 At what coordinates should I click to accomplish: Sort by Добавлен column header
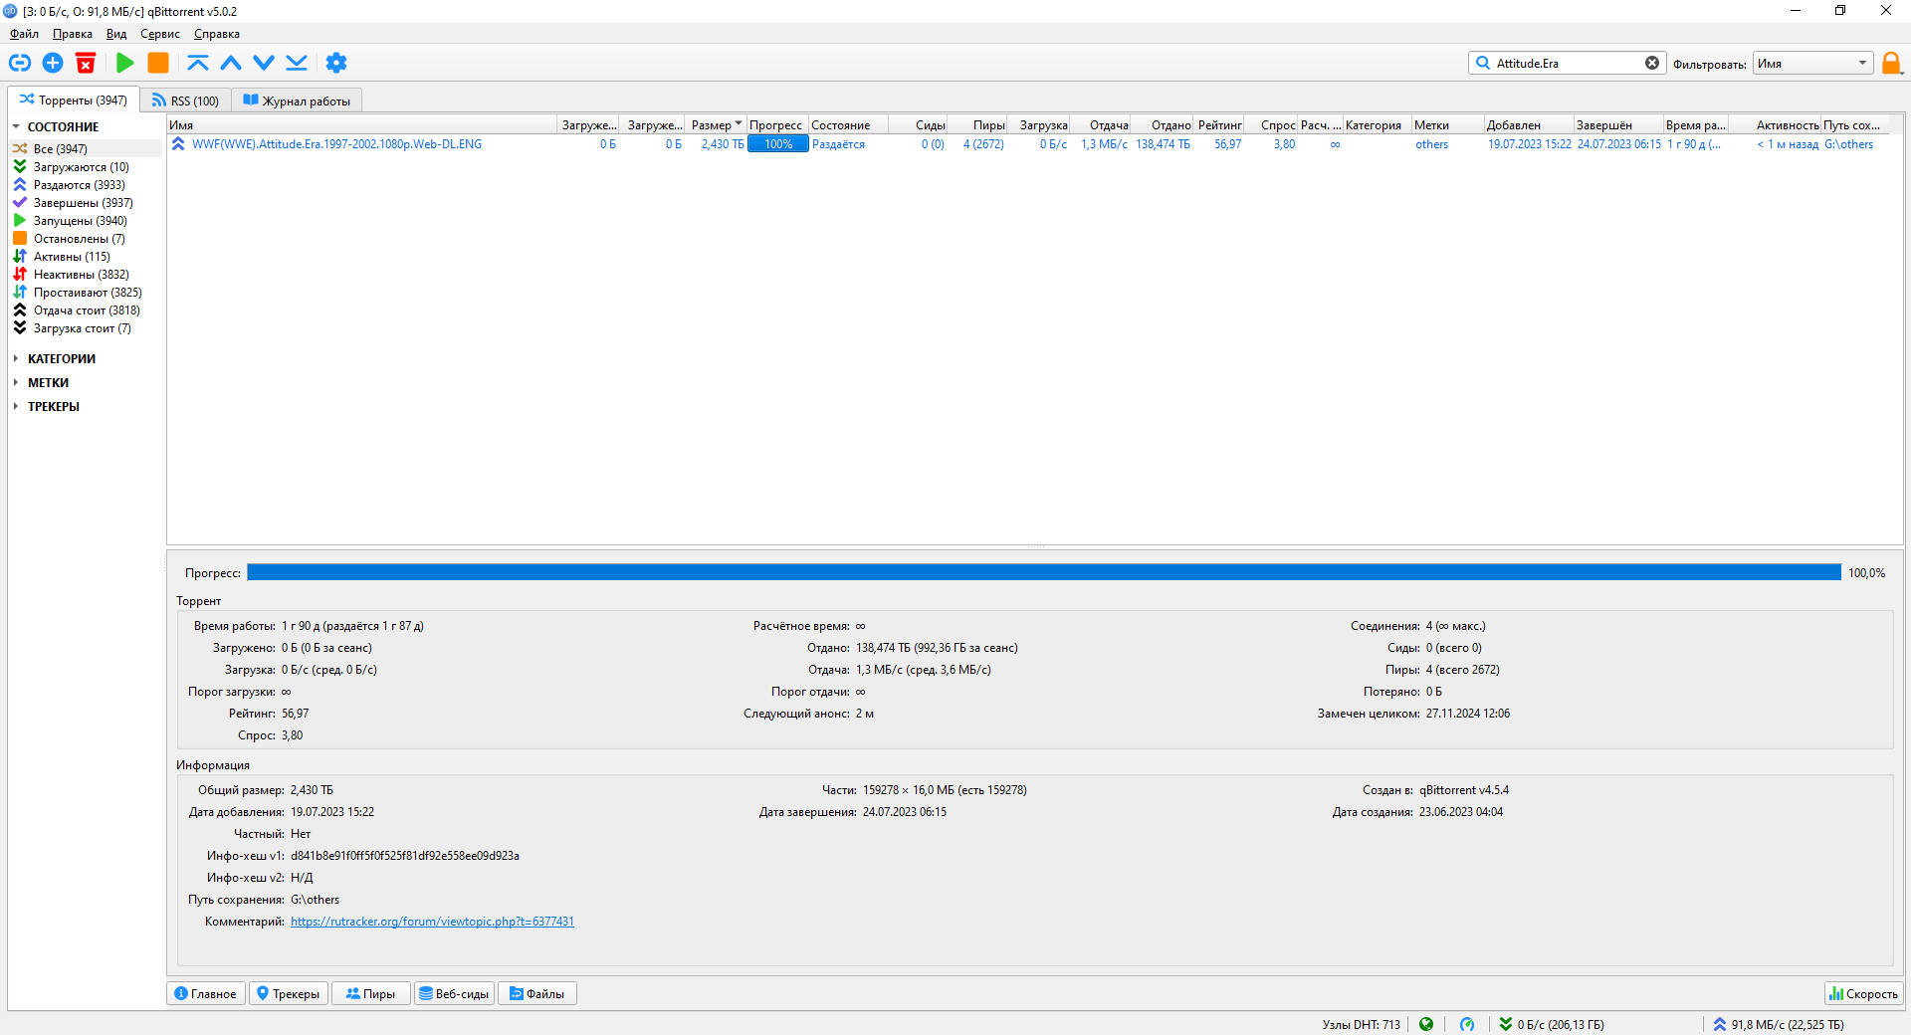pos(1528,125)
